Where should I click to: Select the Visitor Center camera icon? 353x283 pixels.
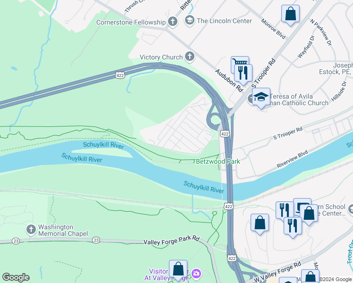196,274
